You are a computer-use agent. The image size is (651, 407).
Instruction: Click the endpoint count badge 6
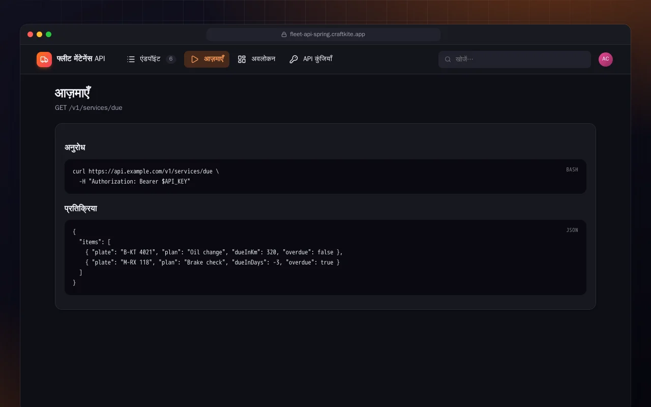[171, 59]
